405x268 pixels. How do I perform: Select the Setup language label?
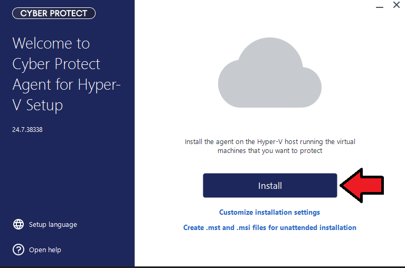[53, 224]
